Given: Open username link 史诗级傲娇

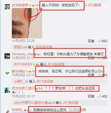Looking at the screenshot, I should pos(20,5).
